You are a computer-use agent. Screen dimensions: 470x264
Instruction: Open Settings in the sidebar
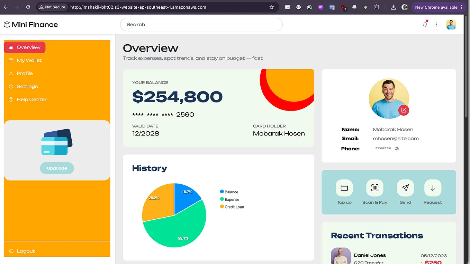pyautogui.click(x=27, y=86)
